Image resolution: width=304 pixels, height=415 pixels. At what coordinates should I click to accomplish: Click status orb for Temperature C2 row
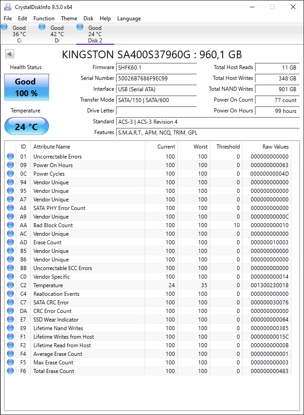pos(10,285)
